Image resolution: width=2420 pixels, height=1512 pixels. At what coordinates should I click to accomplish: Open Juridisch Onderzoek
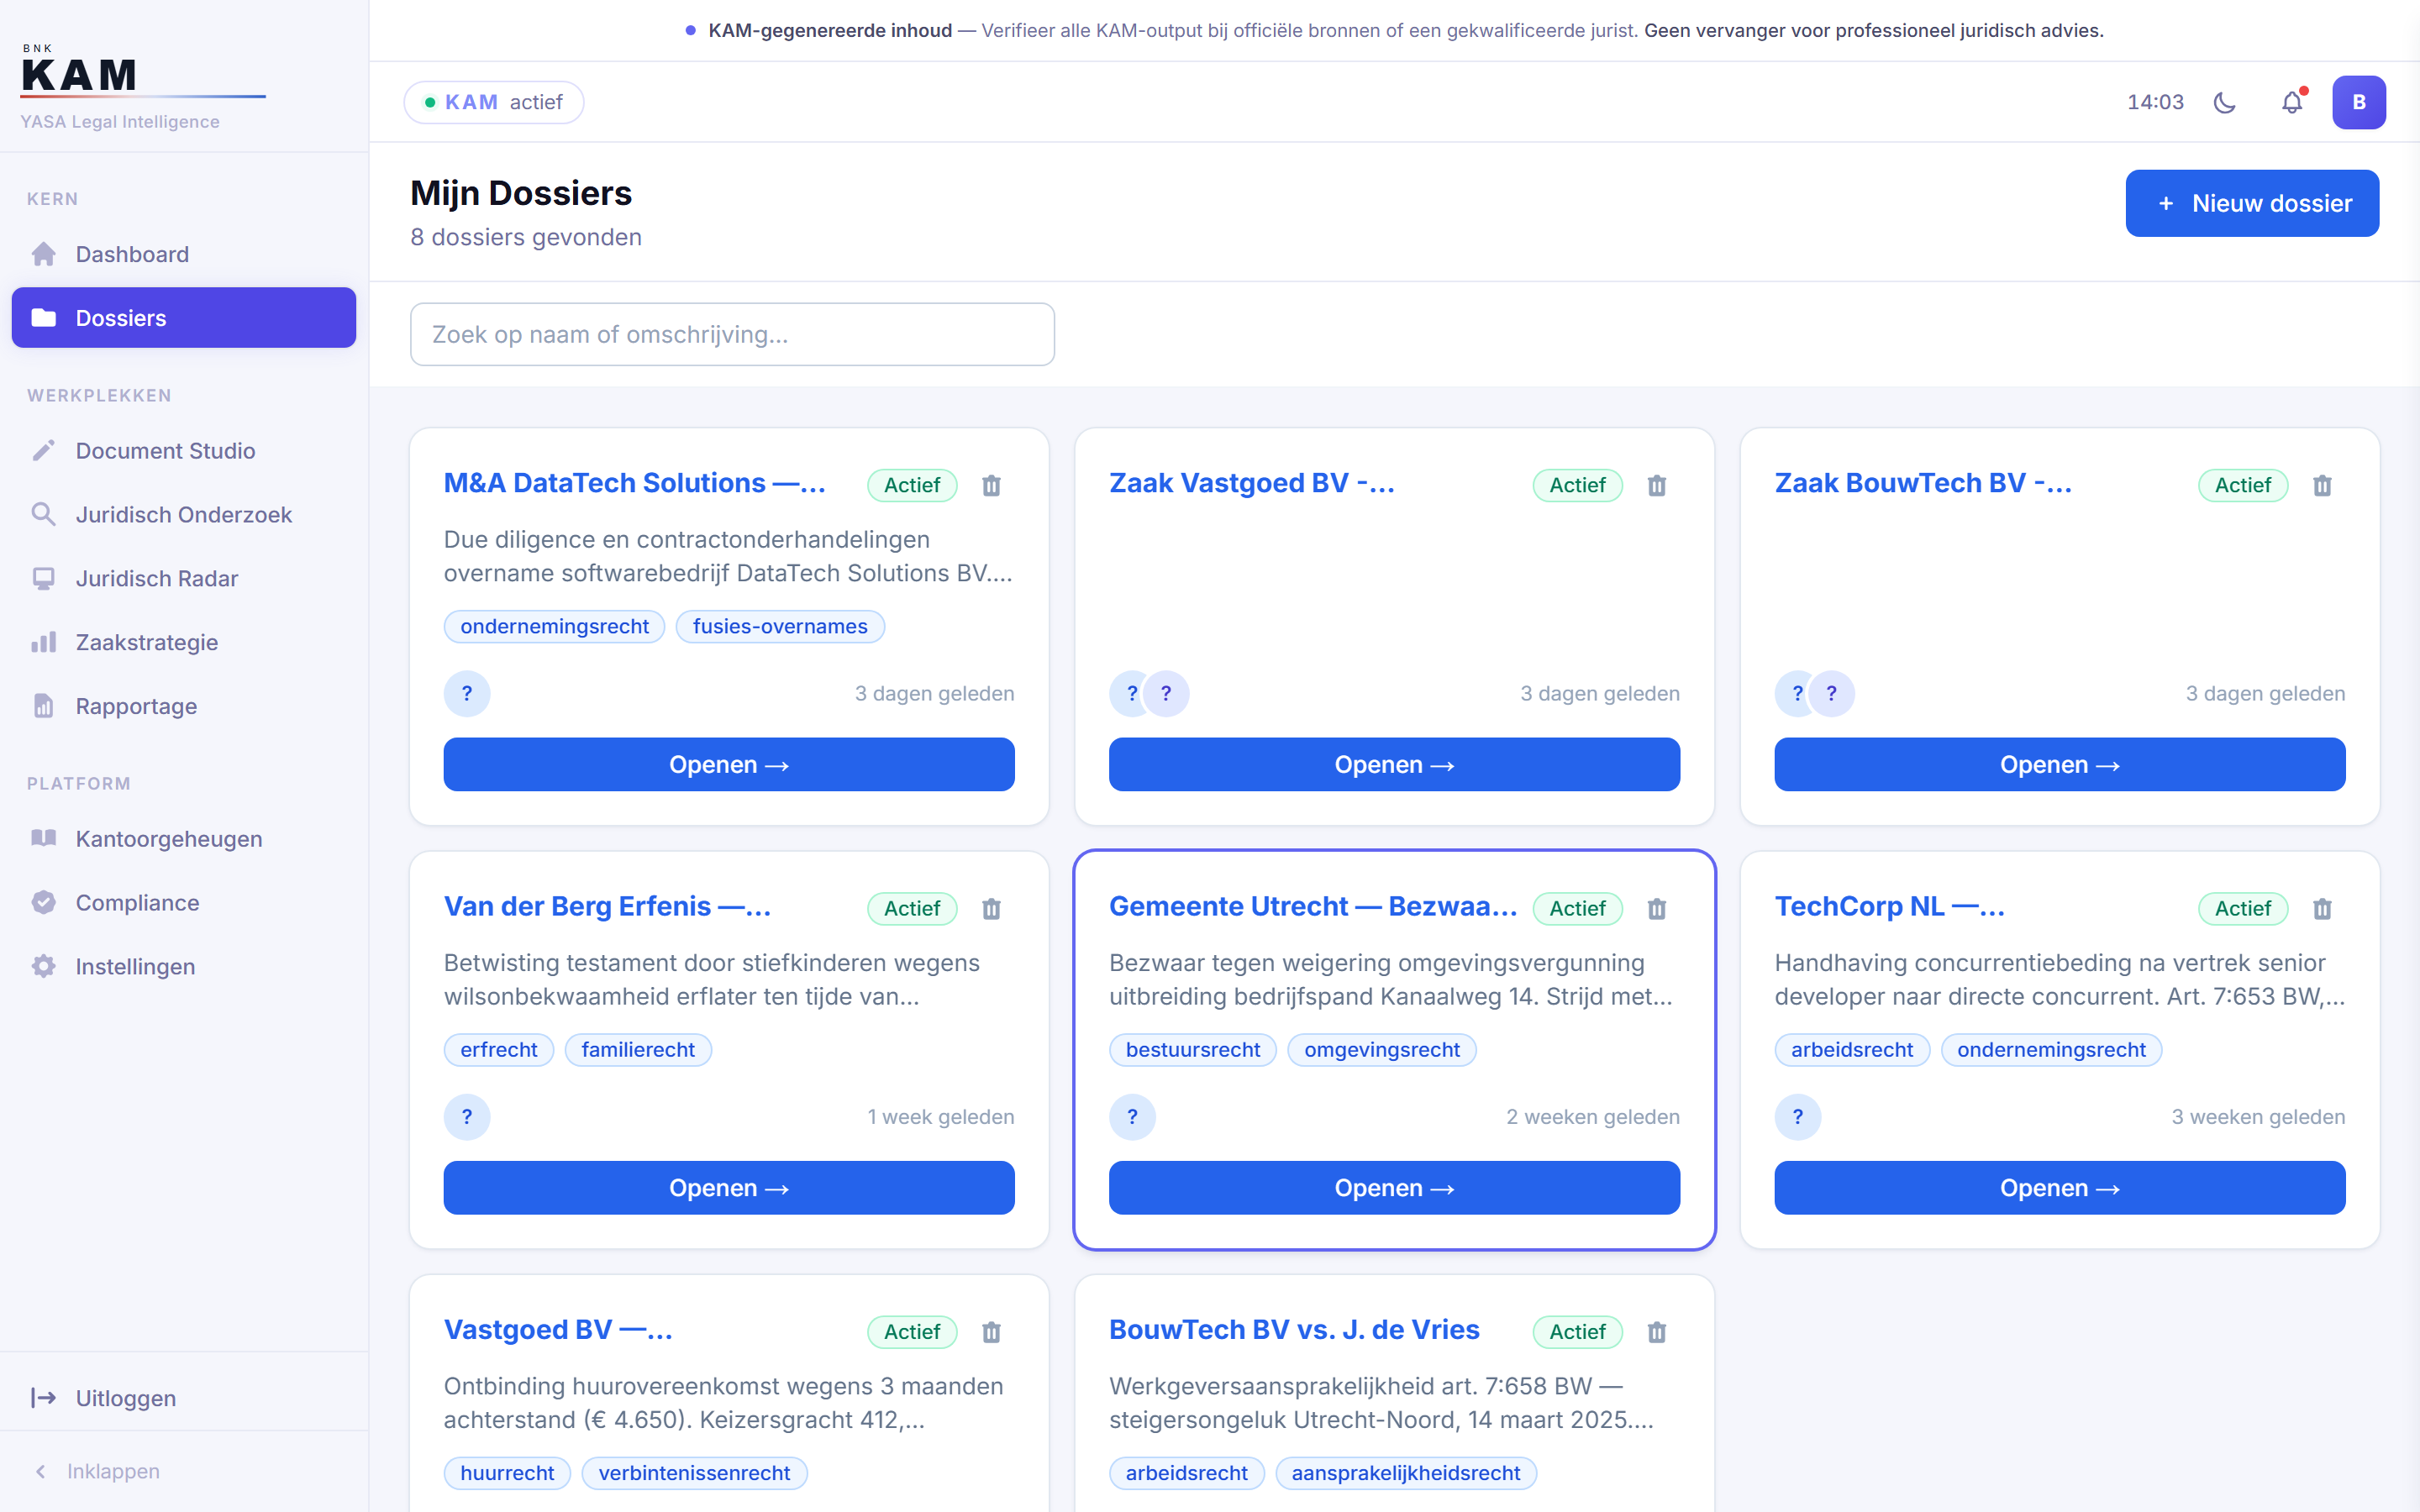point(184,515)
